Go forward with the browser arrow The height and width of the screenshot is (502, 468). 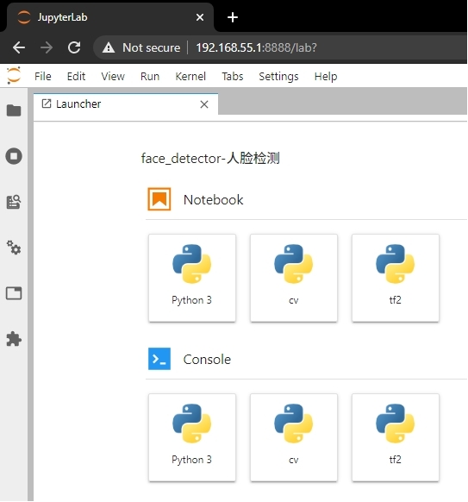pyautogui.click(x=47, y=47)
